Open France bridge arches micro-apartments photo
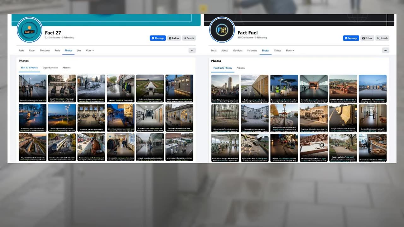Screen dimensions: 404x227 click(179, 118)
